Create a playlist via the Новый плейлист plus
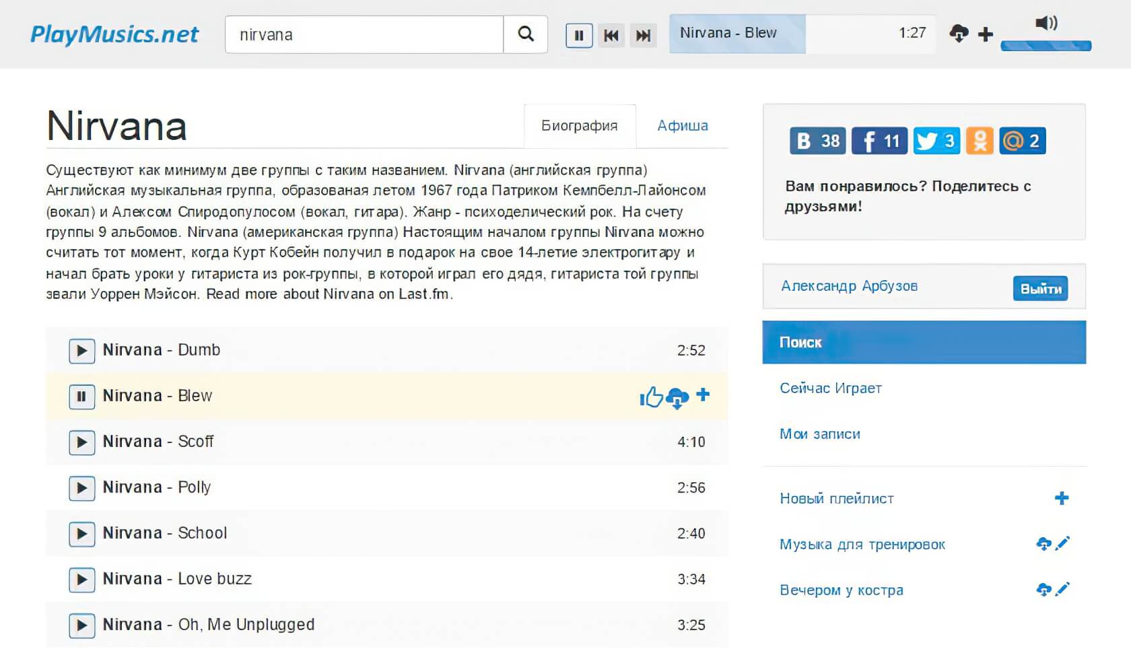The height and width of the screenshot is (649, 1131). click(1062, 498)
